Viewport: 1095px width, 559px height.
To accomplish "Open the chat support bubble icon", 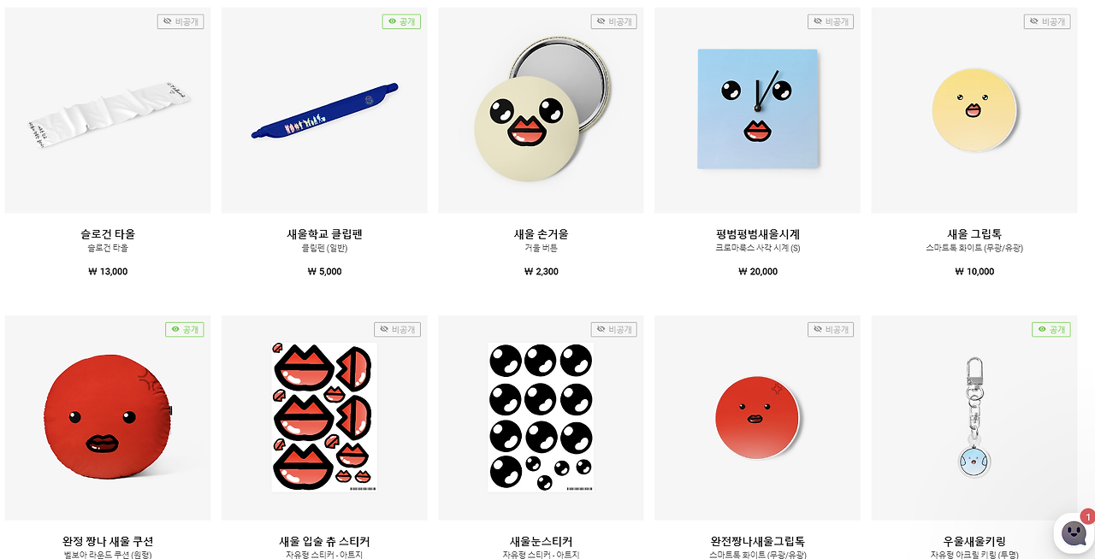I will [1074, 533].
